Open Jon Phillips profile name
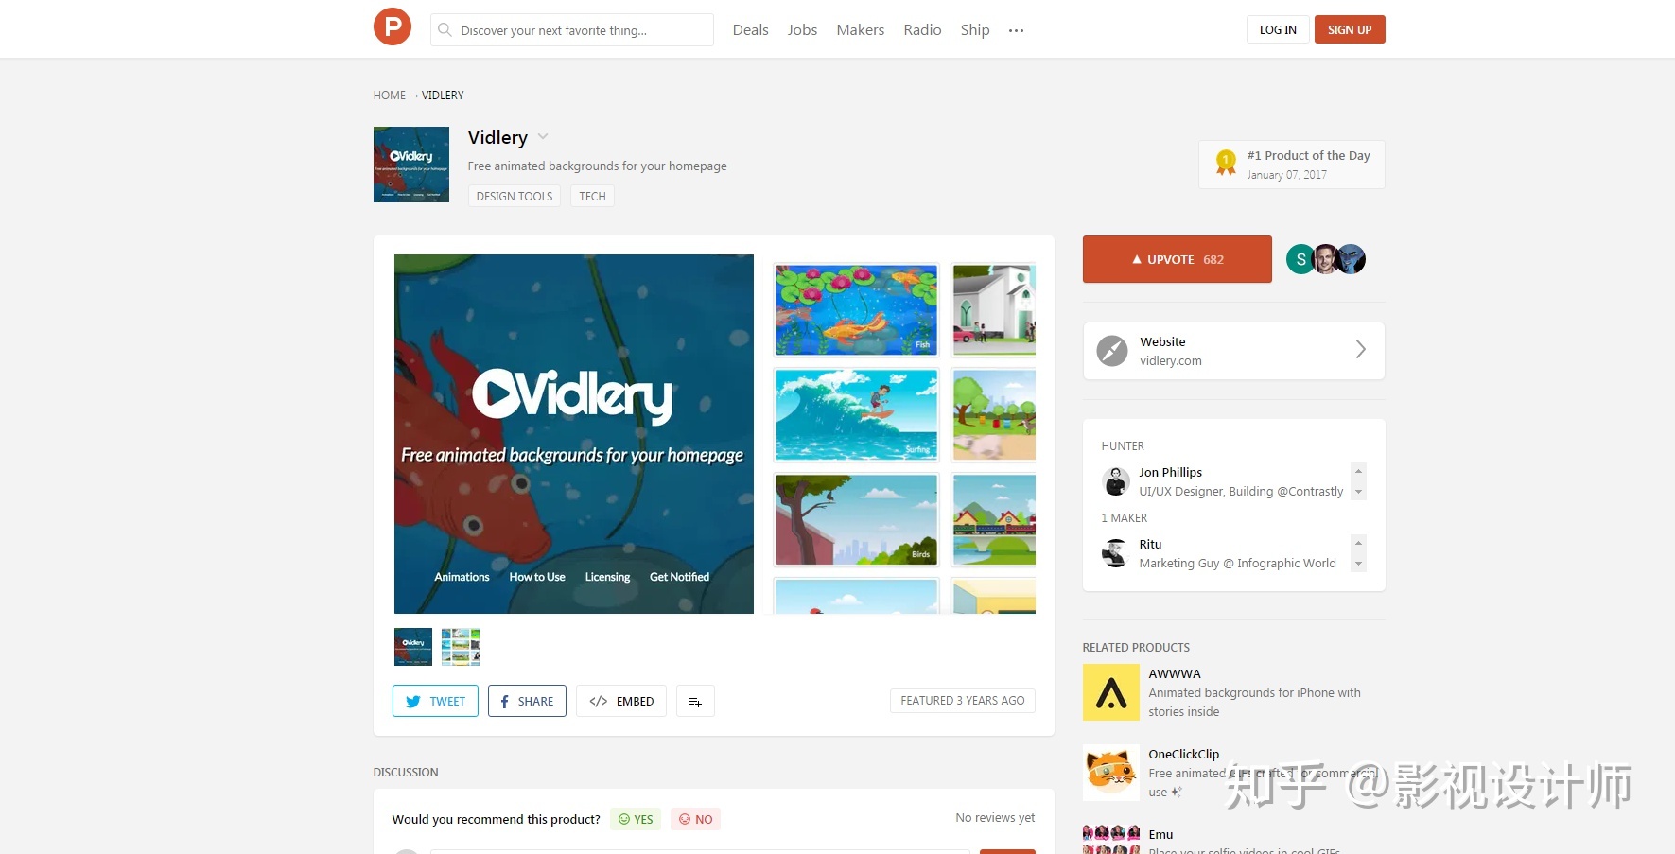Screen dimensions: 1675x854 (x=1170, y=472)
